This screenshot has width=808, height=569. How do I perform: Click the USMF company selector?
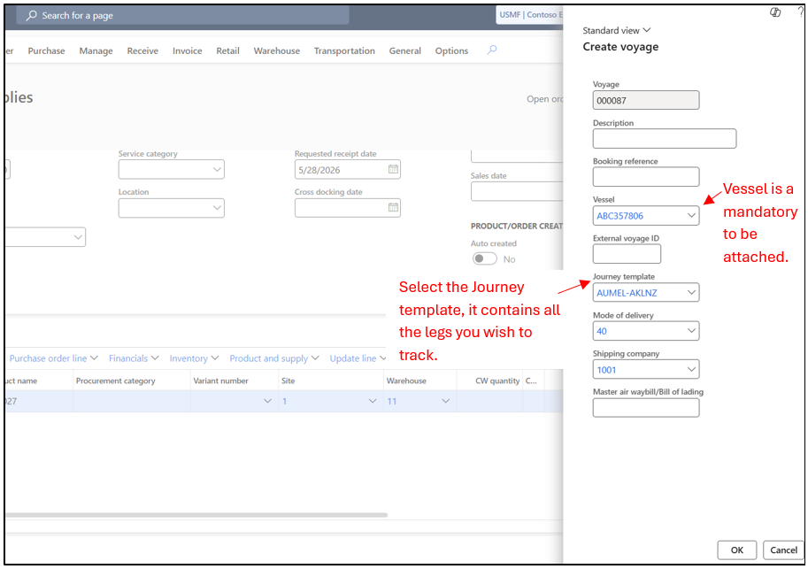pos(530,14)
